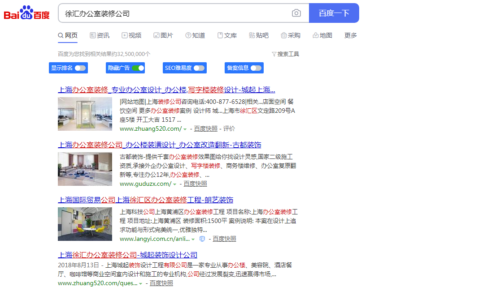Open result 上海办公室装修_专业办公室设计

166,90
